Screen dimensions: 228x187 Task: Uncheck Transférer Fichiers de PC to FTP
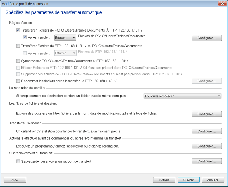[x=18, y=30]
